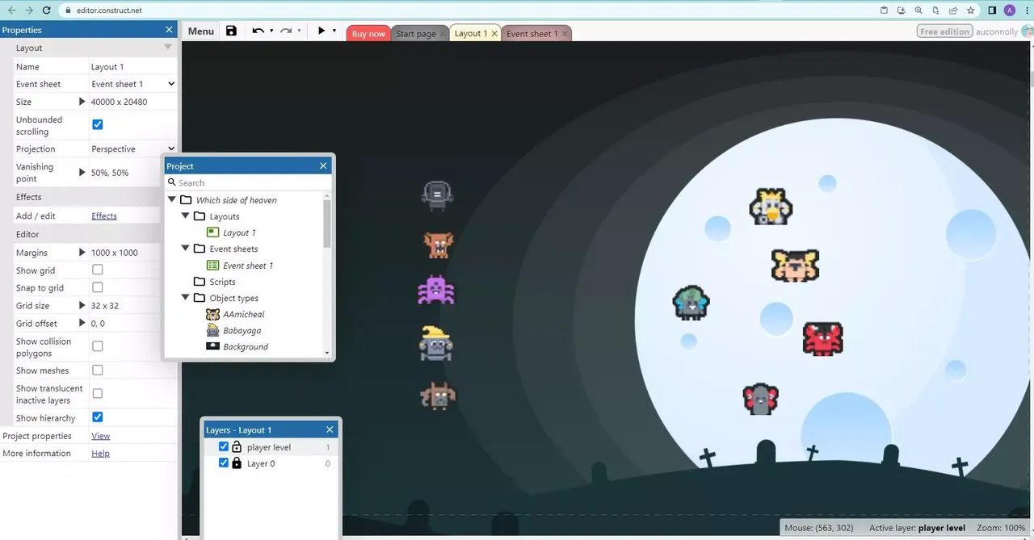Select the Layout 1 tab

click(470, 34)
